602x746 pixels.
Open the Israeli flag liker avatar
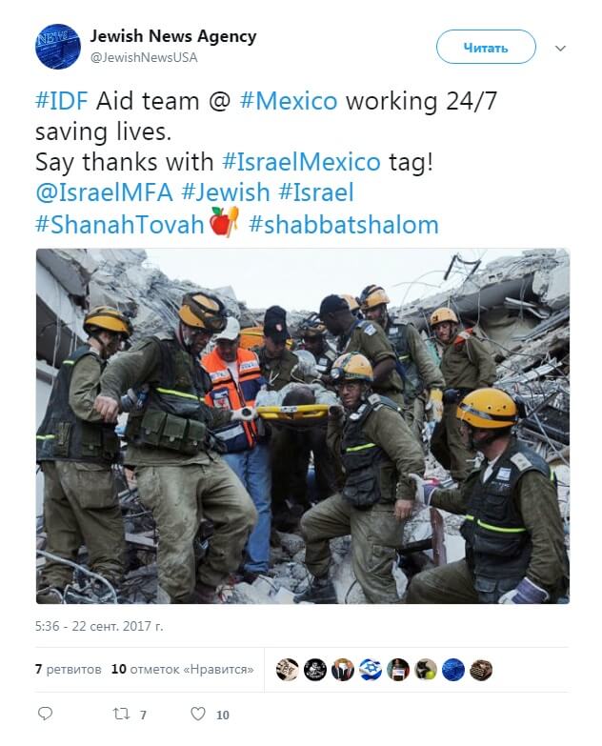371,670
